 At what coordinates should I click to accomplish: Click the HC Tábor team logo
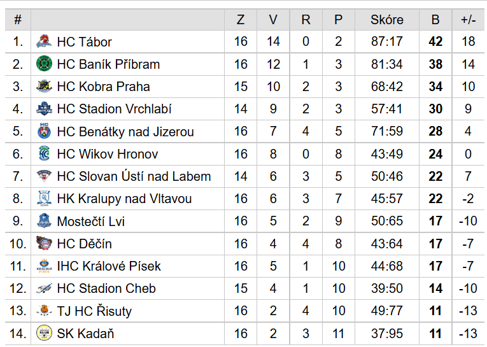point(44,41)
